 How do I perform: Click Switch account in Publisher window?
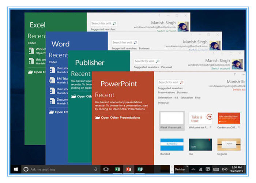click(x=221, y=68)
